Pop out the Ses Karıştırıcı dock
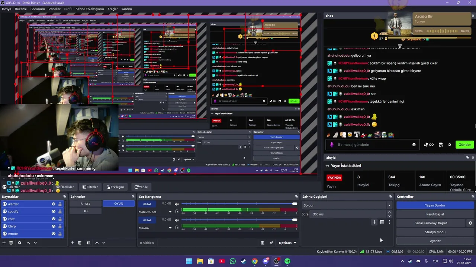The height and width of the screenshot is (267, 476). 296,197
